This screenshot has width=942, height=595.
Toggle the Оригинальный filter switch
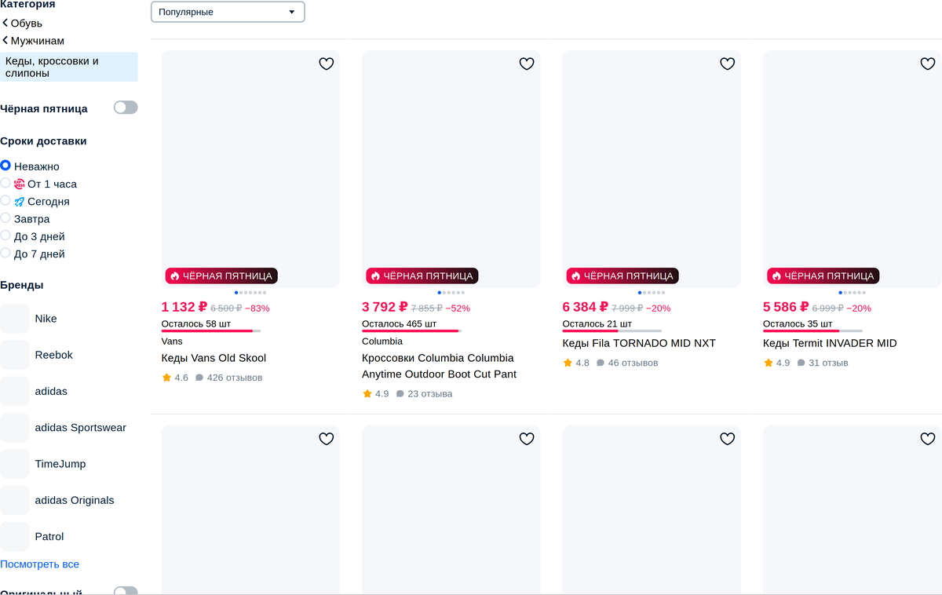pos(126,591)
